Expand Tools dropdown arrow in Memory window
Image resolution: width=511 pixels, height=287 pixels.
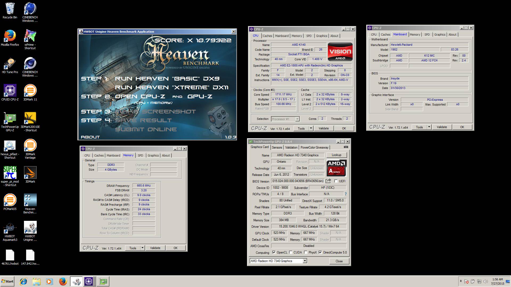(x=142, y=248)
